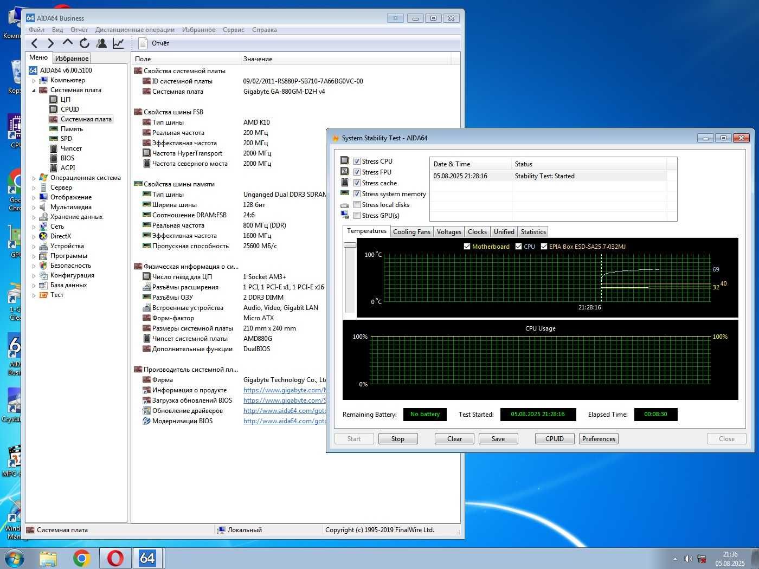Uncheck the Stress CPU checkbox
Image resolution: width=759 pixels, height=569 pixels.
click(357, 161)
